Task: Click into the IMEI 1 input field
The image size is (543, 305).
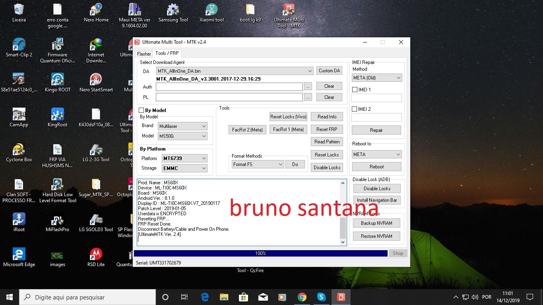Action: [376, 98]
